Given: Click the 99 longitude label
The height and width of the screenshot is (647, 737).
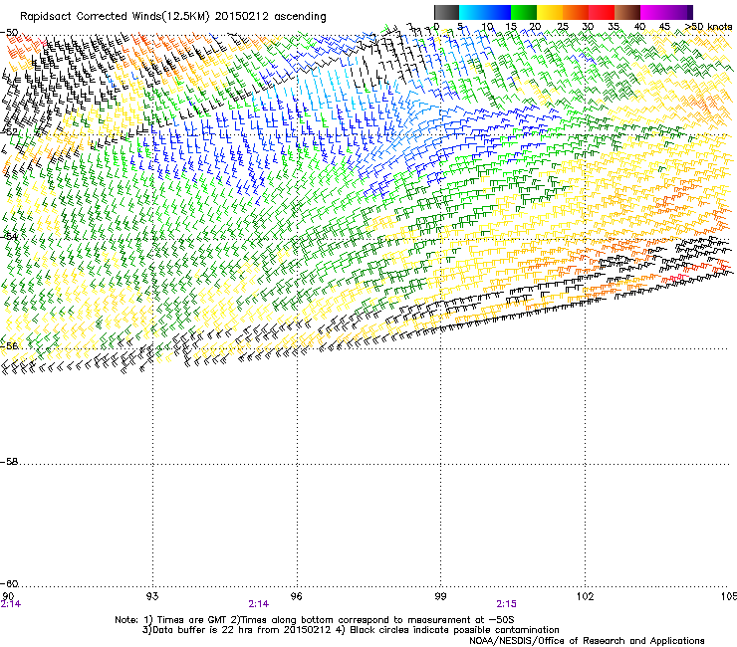Looking at the screenshot, I should (x=440, y=596).
